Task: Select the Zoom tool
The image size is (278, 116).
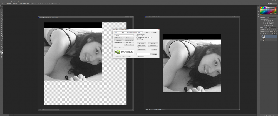Action: click(2, 48)
